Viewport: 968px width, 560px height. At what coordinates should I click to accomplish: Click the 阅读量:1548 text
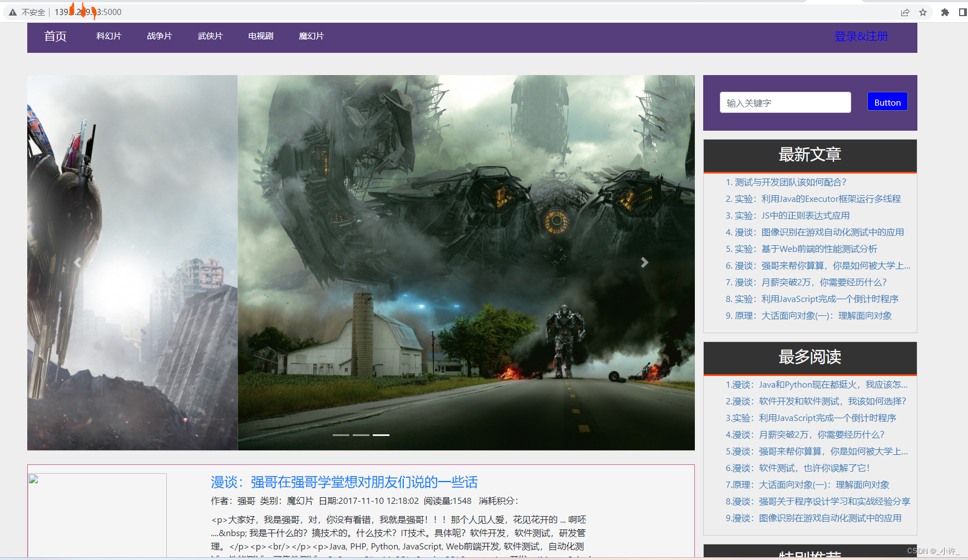[448, 501]
